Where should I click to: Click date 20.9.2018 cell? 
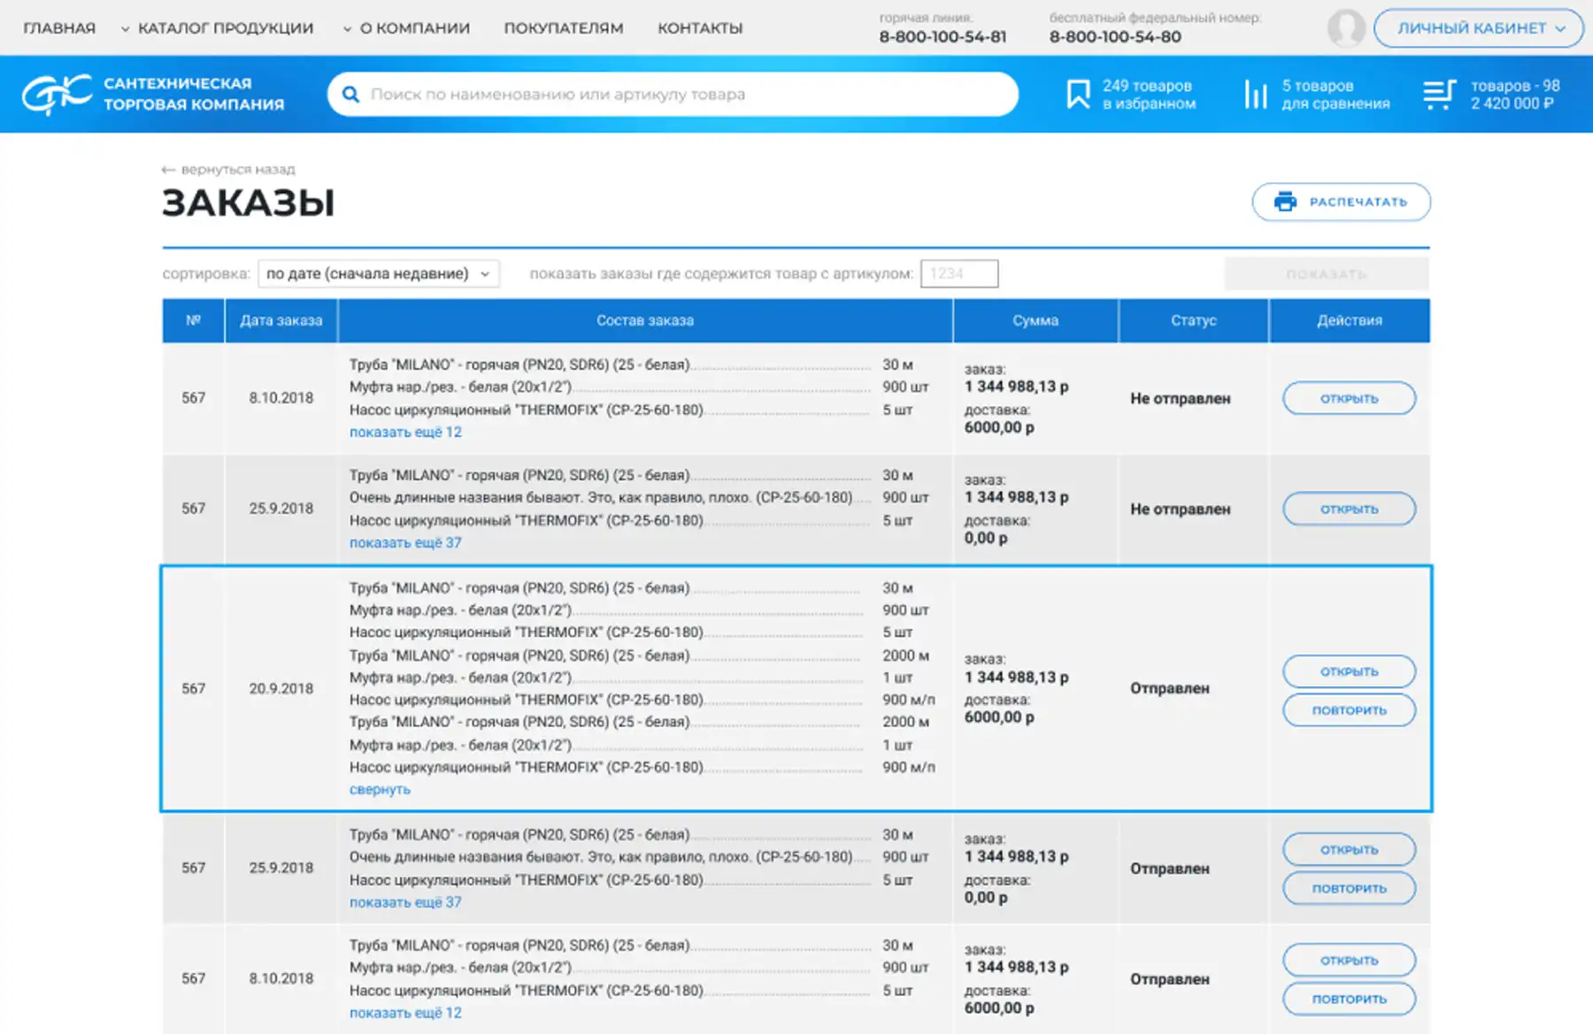click(281, 688)
